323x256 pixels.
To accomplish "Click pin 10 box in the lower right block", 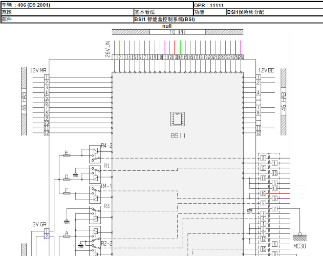I will [274, 173].
